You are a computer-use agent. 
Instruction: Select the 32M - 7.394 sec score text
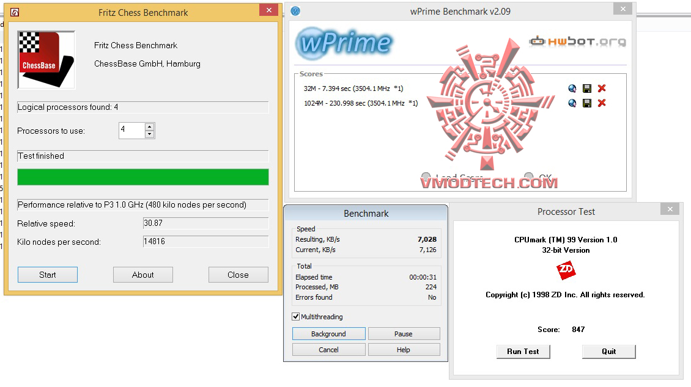(x=353, y=89)
